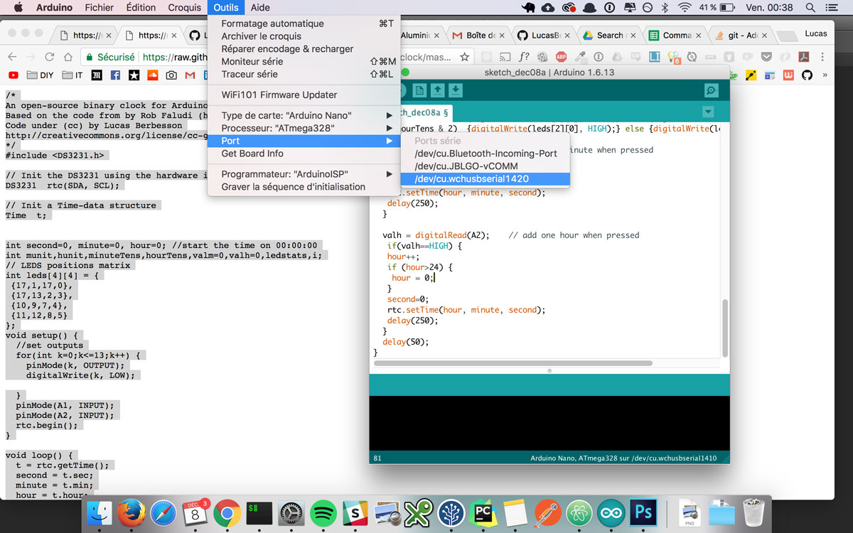Choose Traceur série menu item
The width and height of the screenshot is (853, 533).
point(304,74)
